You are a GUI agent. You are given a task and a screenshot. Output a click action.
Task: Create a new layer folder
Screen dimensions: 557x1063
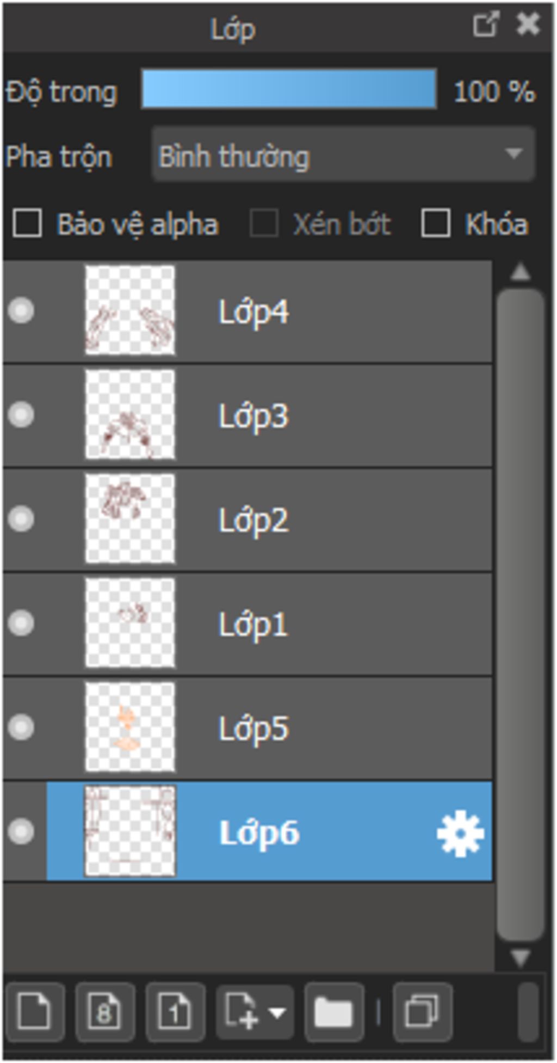pyautogui.click(x=333, y=1012)
